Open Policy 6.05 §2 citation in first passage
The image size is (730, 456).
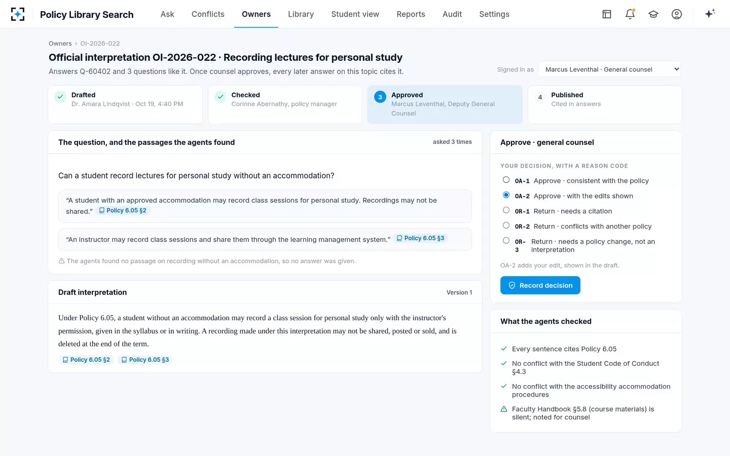pyautogui.click(x=123, y=210)
